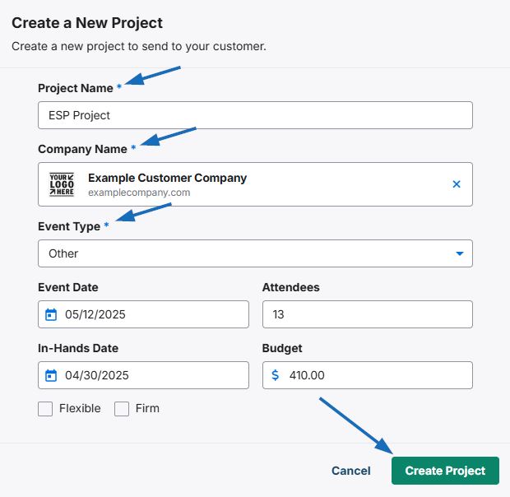Image resolution: width=510 pixels, height=497 pixels.
Task: Remove the selected Example Customer Company
Action: click(x=457, y=184)
